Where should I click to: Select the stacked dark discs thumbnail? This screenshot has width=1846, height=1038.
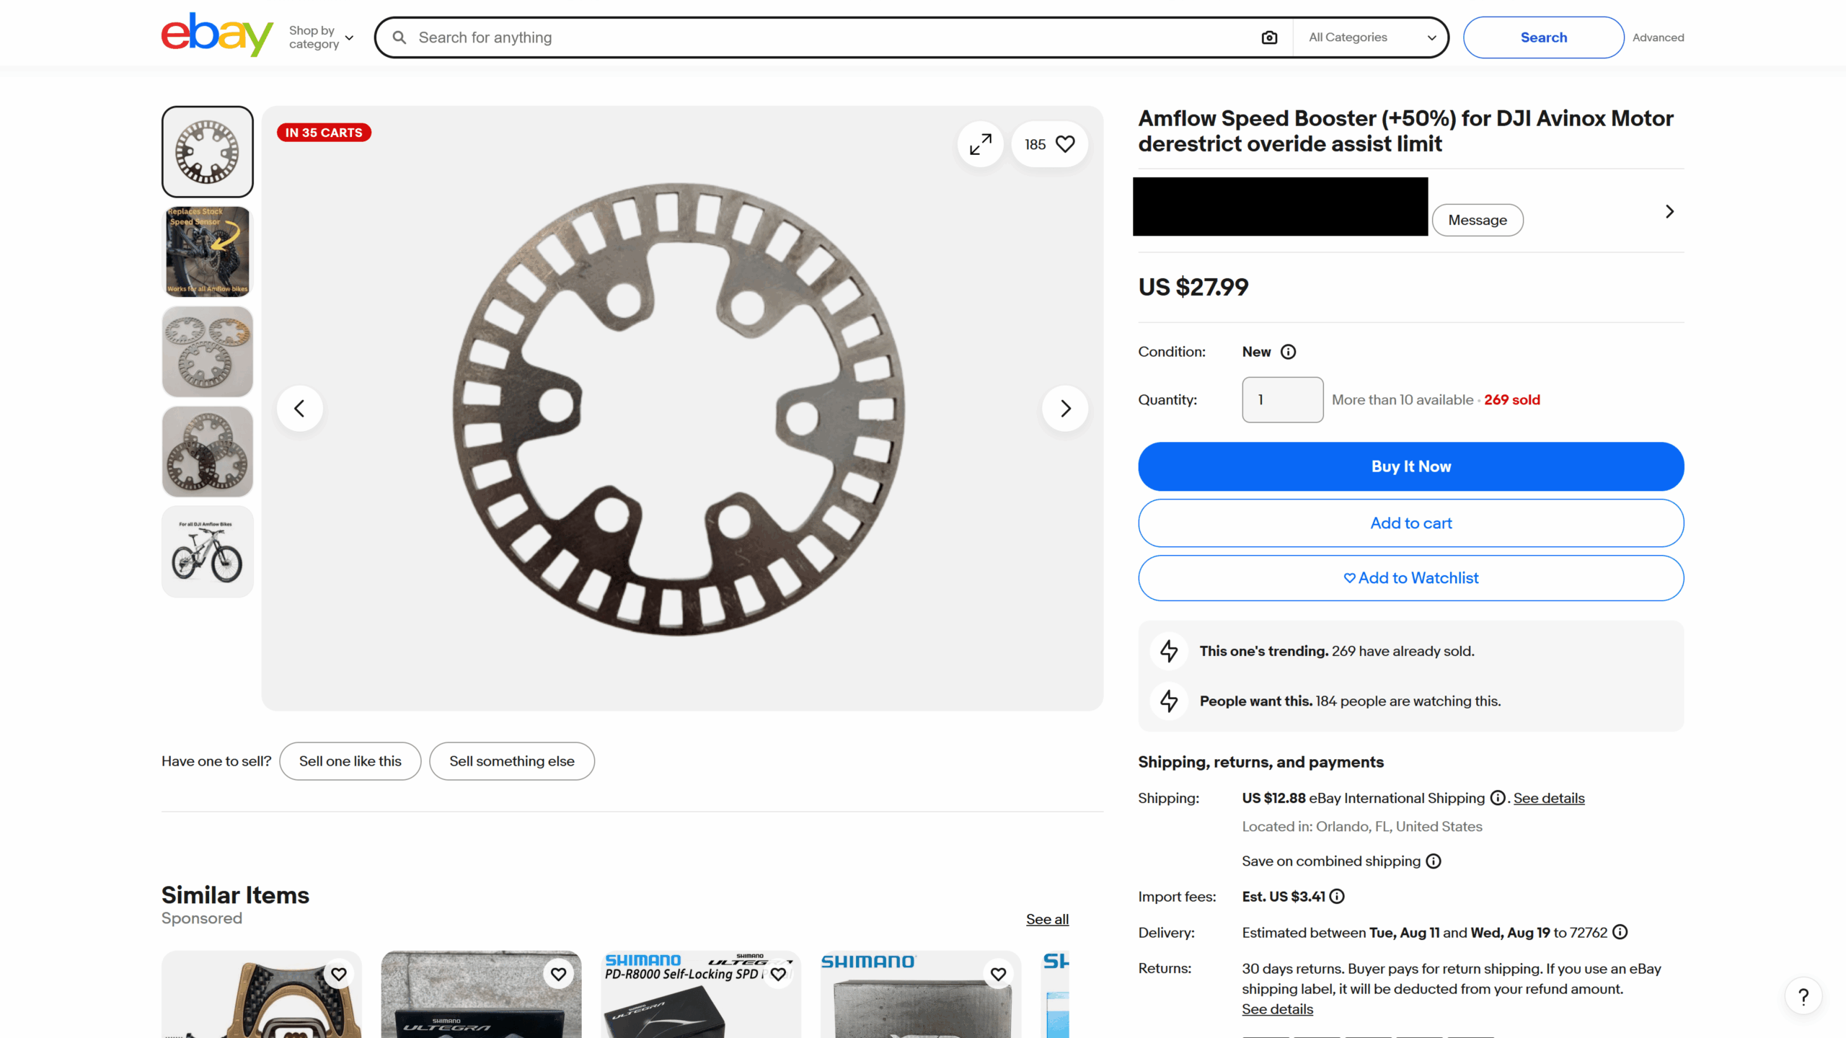tap(208, 451)
